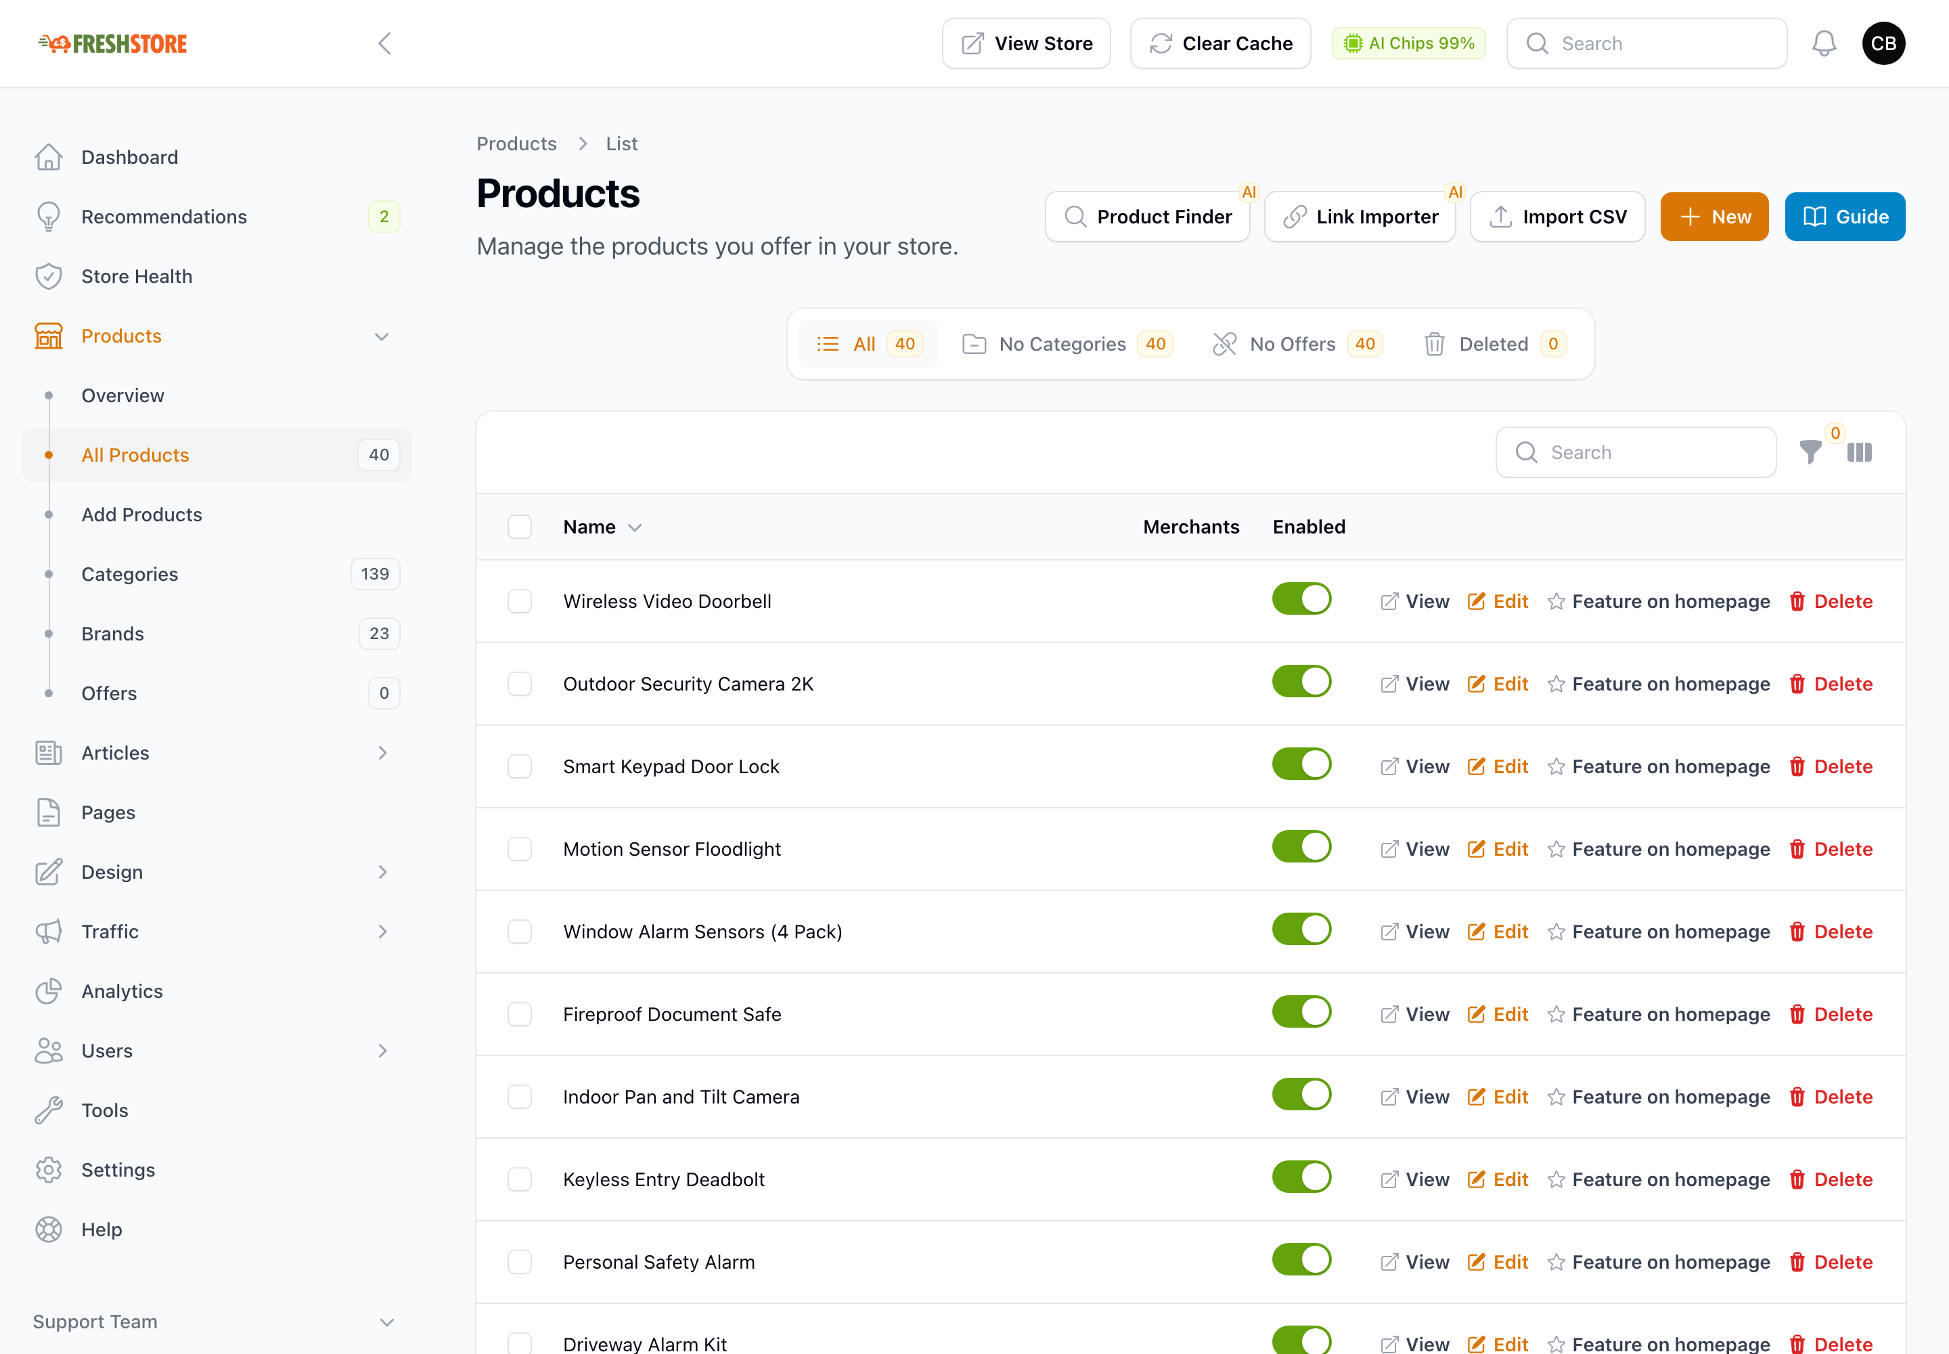
Task: Go to Recommendations in sidebar
Action: [x=217, y=217]
